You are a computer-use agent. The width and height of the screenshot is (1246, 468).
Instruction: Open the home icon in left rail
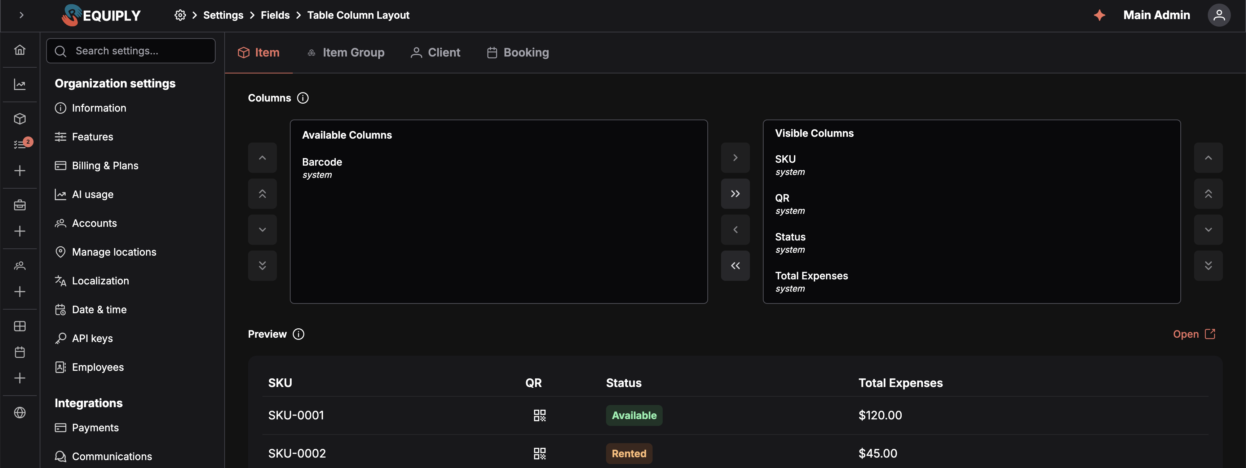[20, 50]
